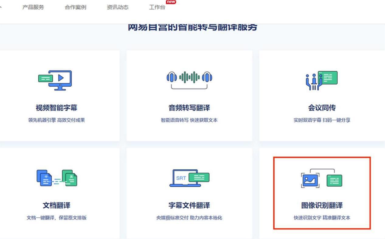Click the 视频智能字幕 monitor icon

coord(55,80)
